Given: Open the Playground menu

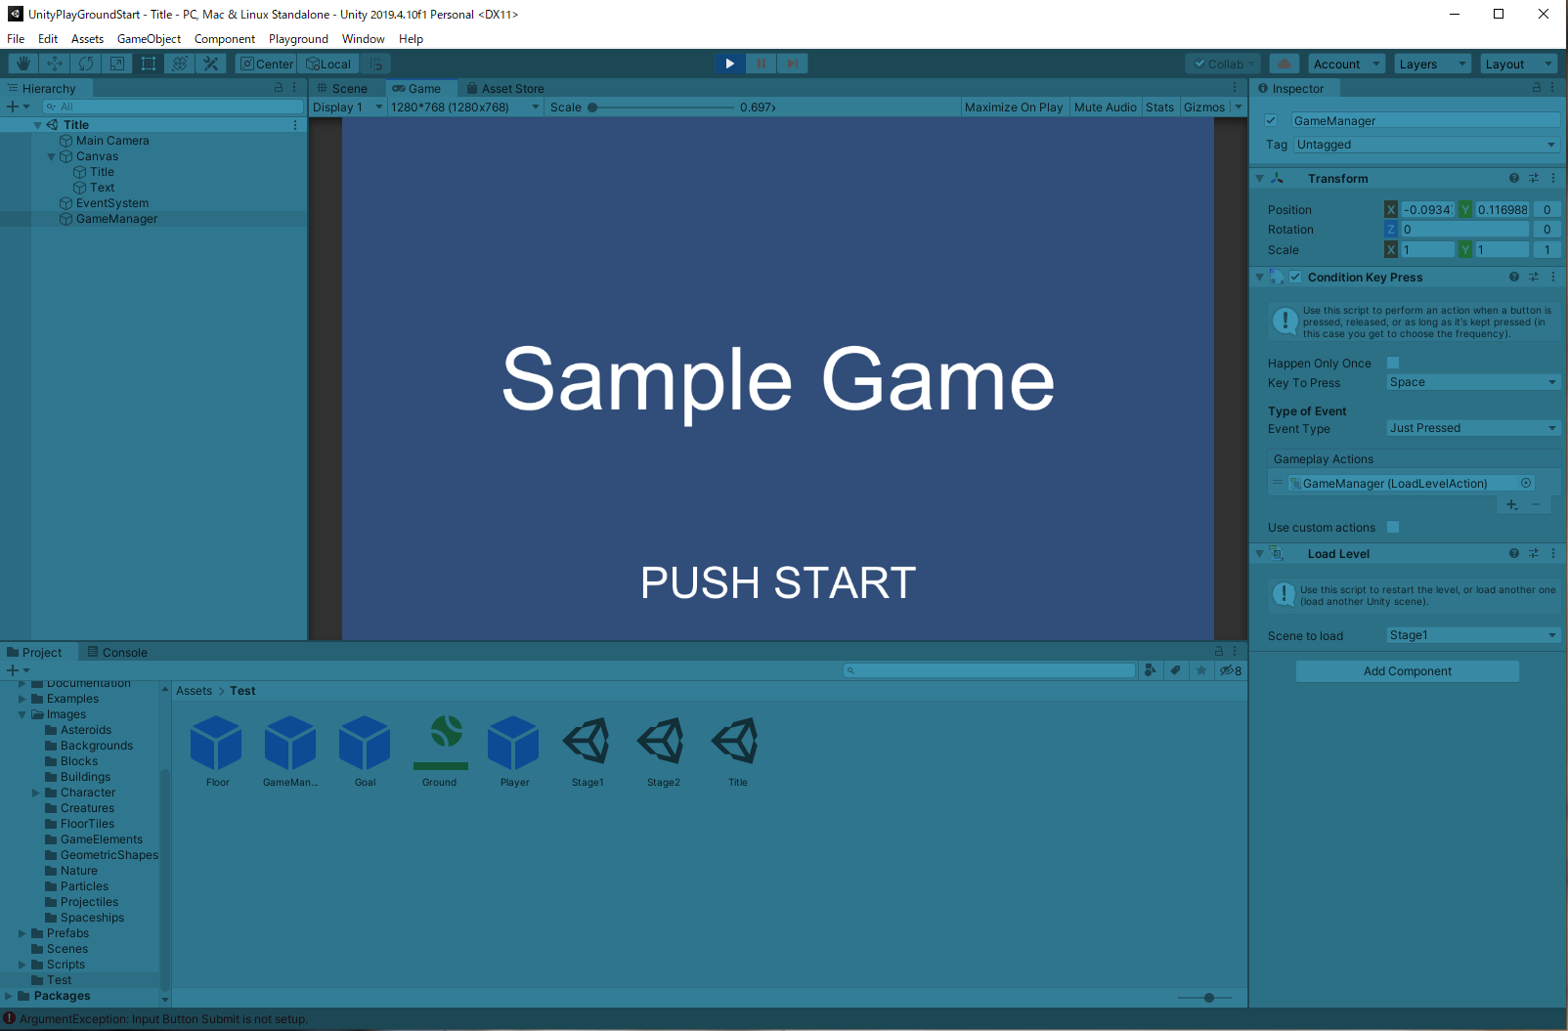Looking at the screenshot, I should tap(298, 39).
